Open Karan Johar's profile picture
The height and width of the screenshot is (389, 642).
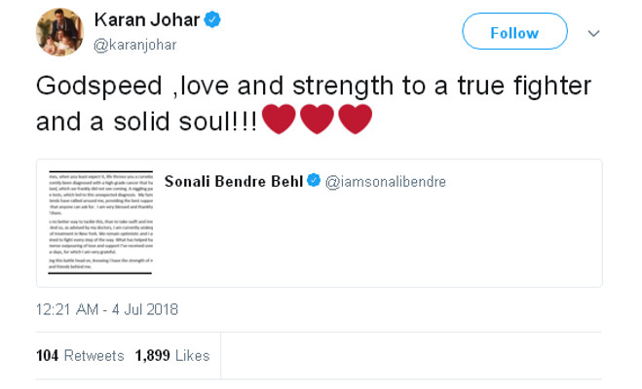tap(59, 32)
